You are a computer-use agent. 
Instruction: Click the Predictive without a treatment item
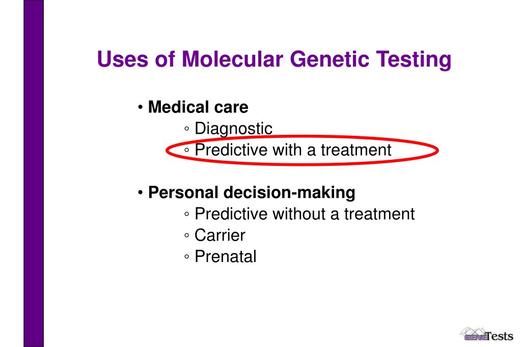pyautogui.click(x=305, y=214)
